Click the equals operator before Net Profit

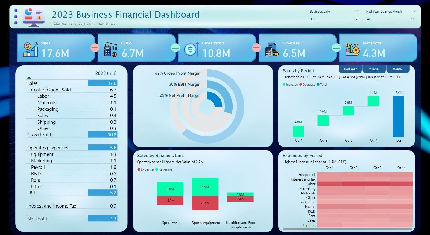click(336, 48)
